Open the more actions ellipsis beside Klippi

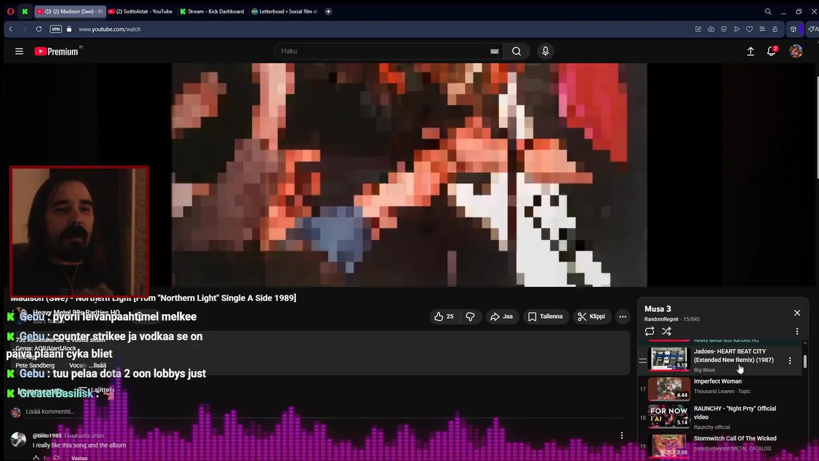click(623, 316)
